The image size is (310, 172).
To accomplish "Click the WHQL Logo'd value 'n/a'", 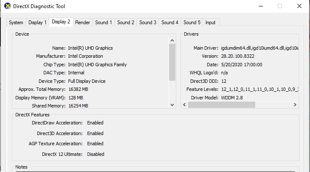I will point(224,73).
